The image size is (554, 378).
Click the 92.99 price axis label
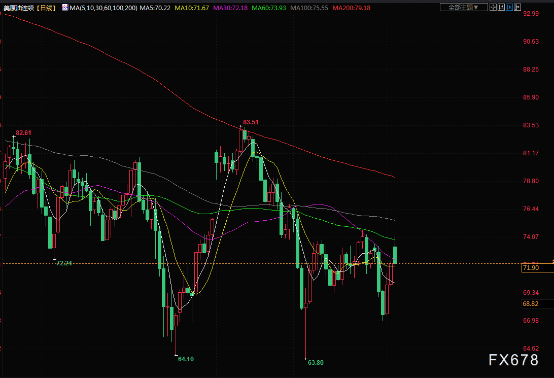pyautogui.click(x=531, y=13)
